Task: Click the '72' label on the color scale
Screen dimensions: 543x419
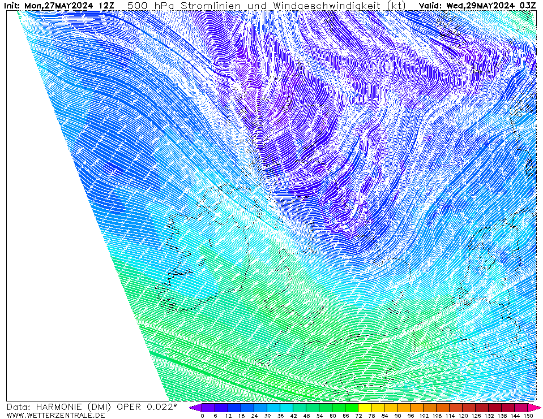Action: (x=359, y=416)
